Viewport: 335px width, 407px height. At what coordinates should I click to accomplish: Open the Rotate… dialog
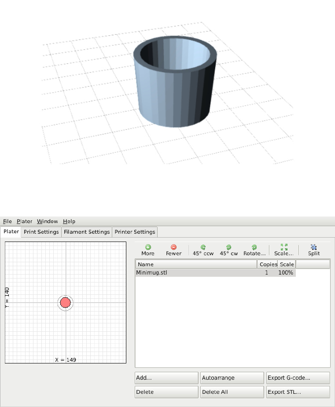click(x=254, y=250)
